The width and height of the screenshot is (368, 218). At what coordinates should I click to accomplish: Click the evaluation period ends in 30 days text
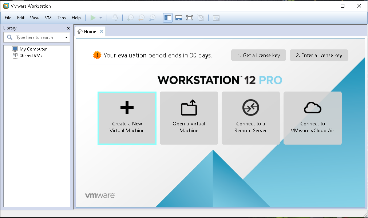point(158,55)
